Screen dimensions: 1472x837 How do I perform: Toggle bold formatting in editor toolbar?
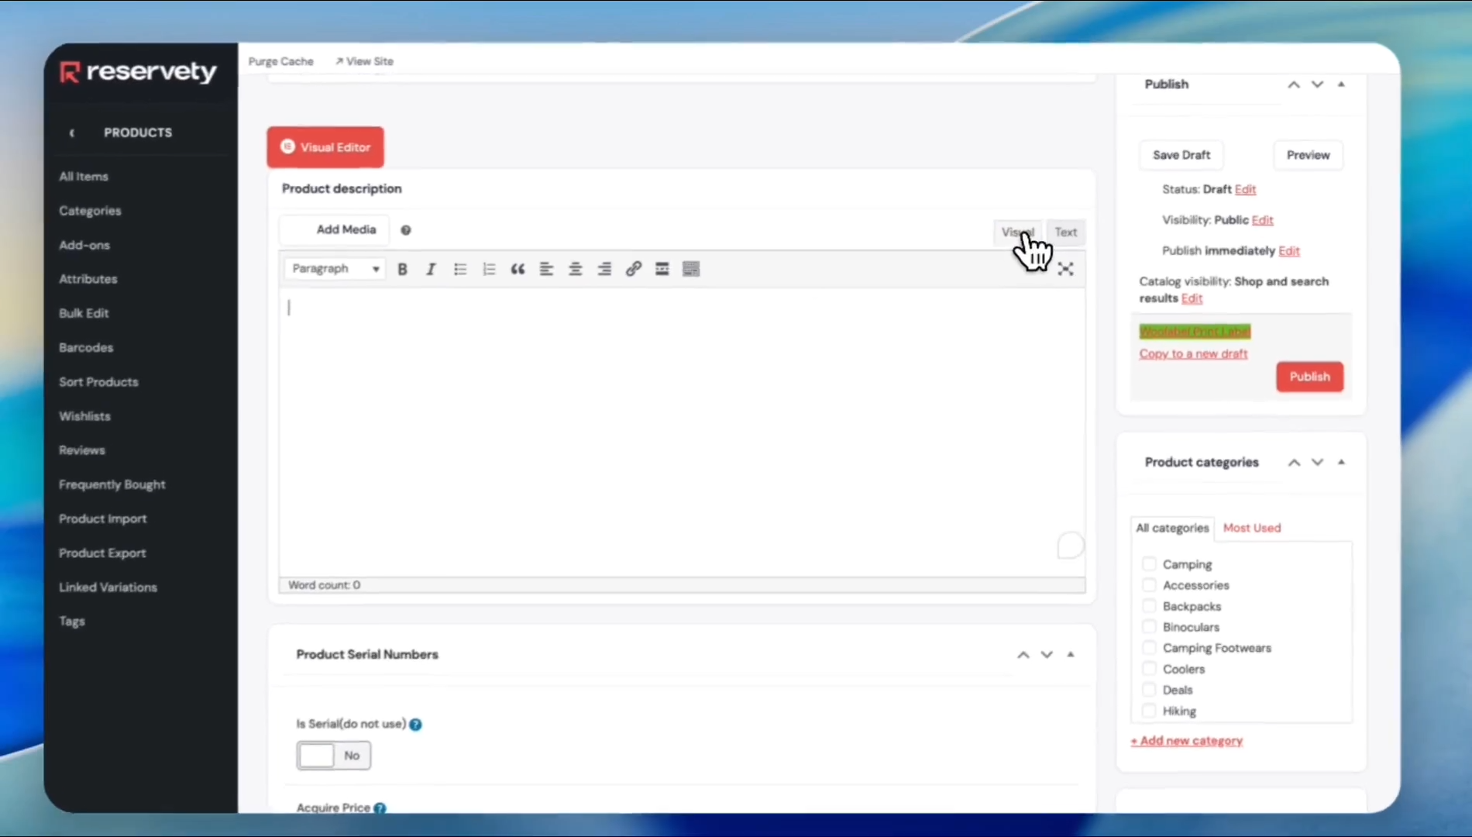(x=402, y=269)
